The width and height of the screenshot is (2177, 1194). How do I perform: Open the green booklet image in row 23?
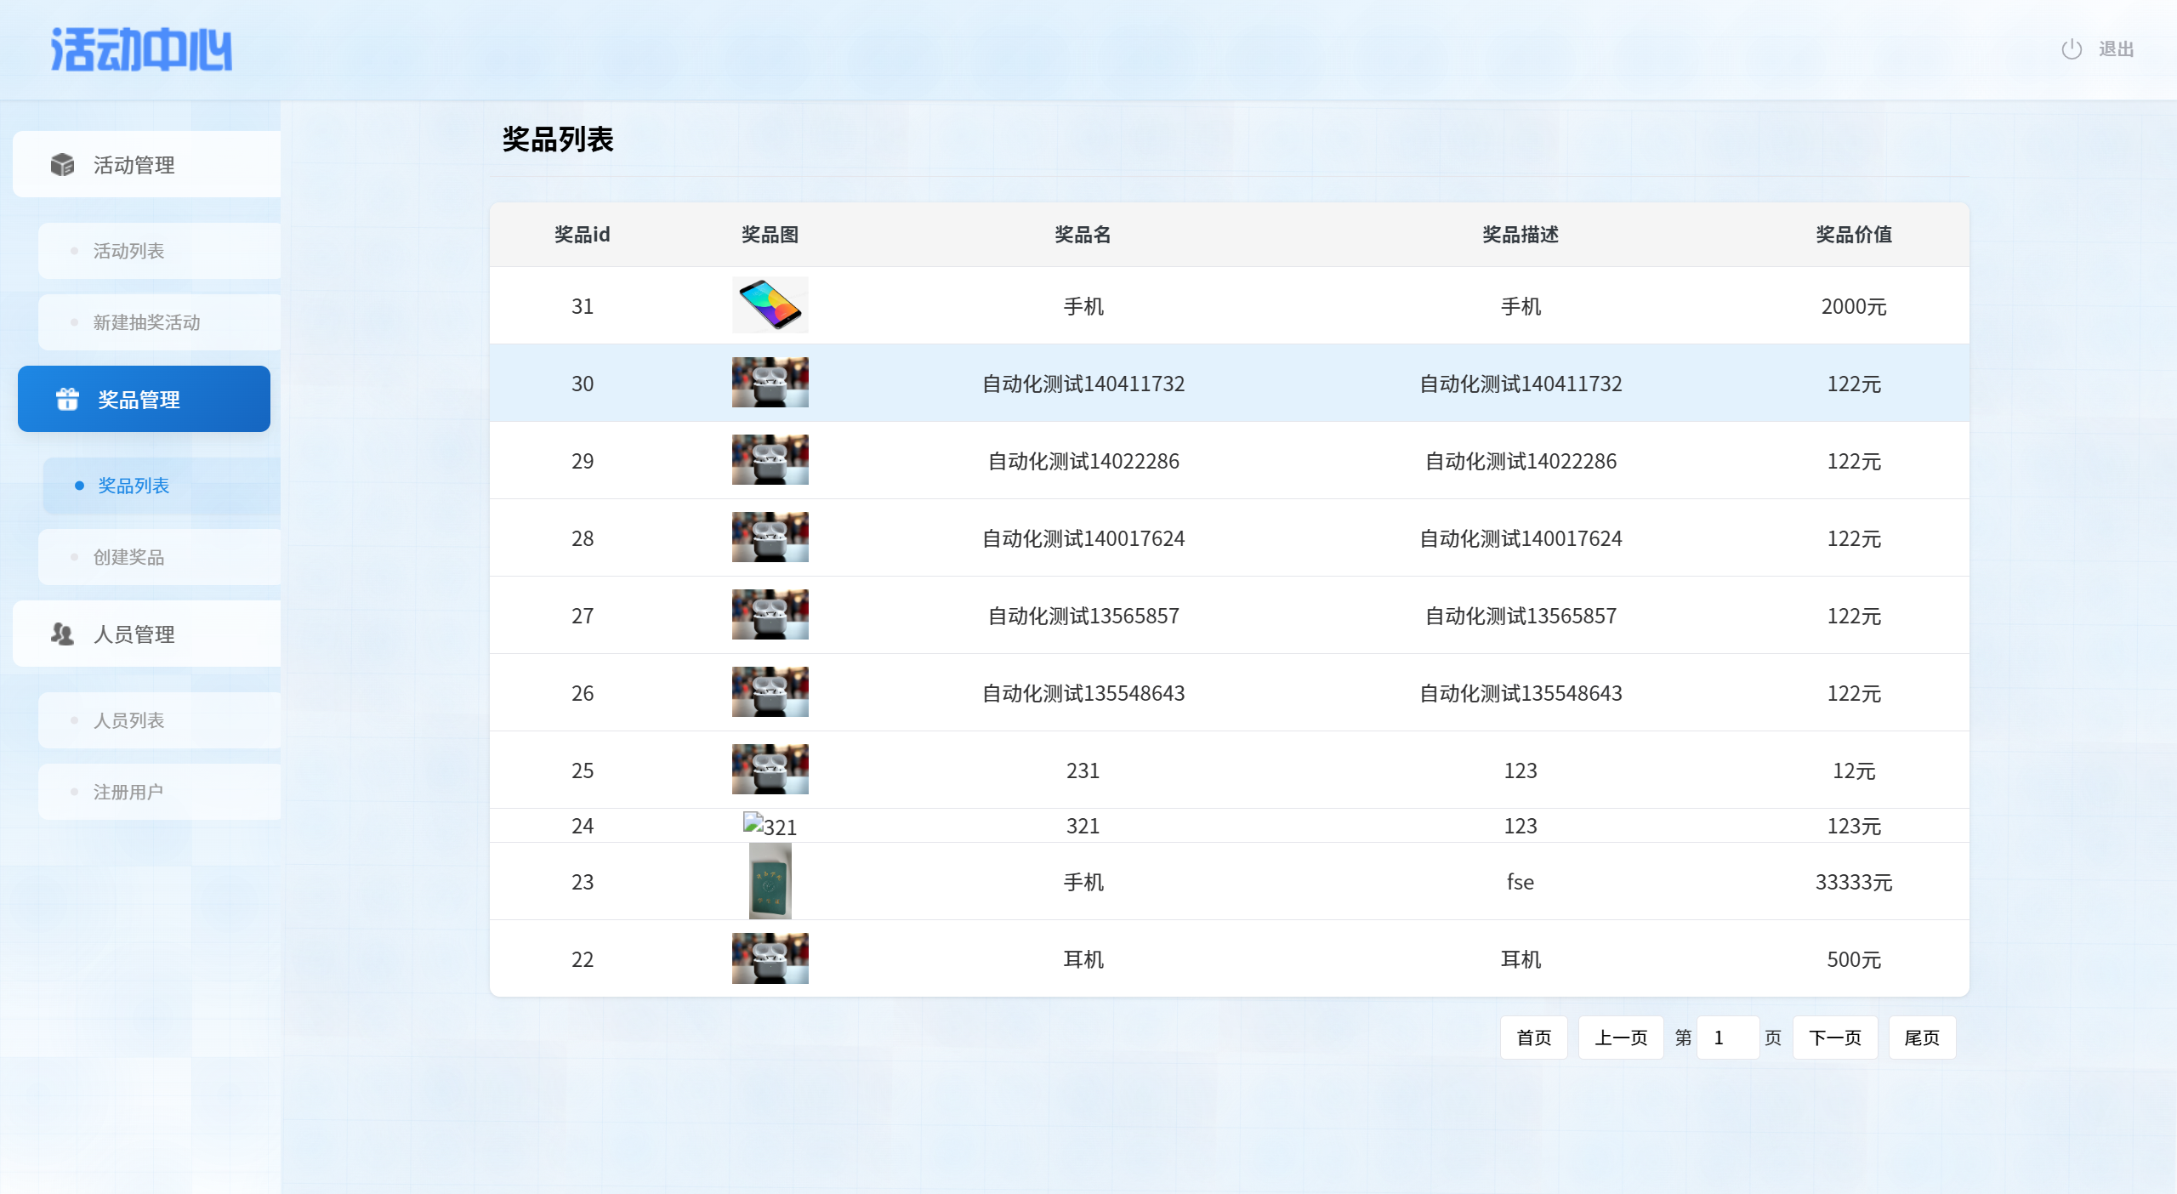[x=770, y=881]
